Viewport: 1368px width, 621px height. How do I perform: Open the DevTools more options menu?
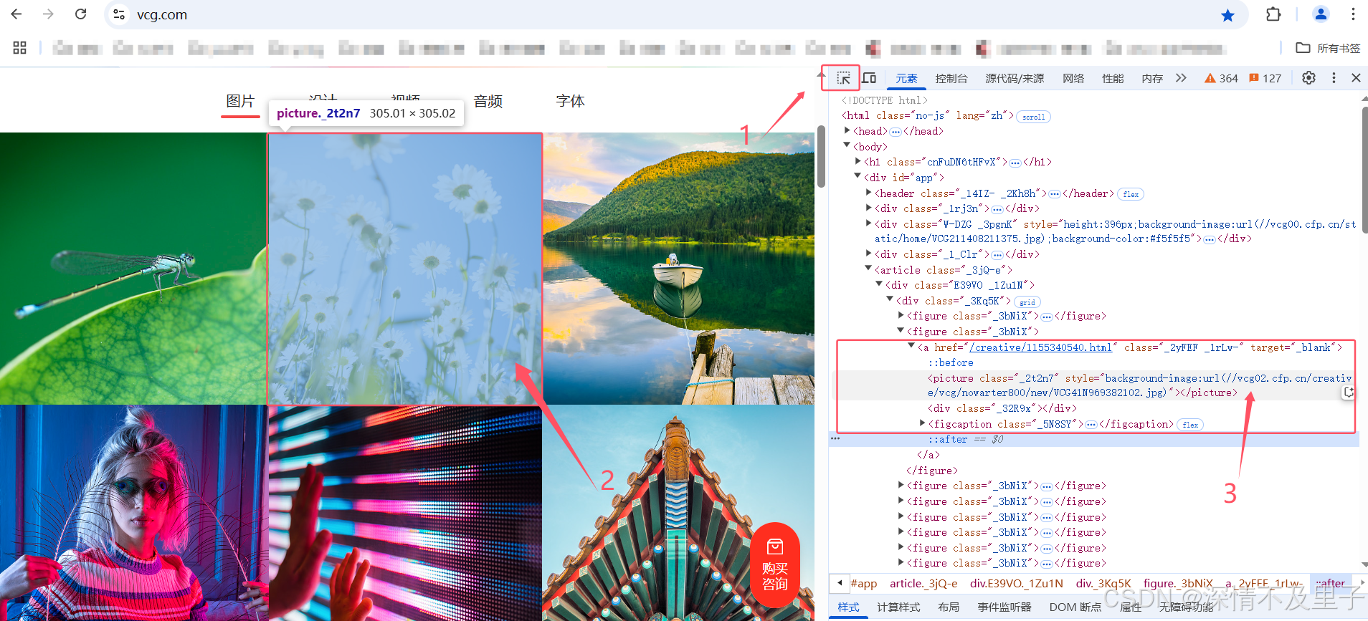tap(1334, 78)
